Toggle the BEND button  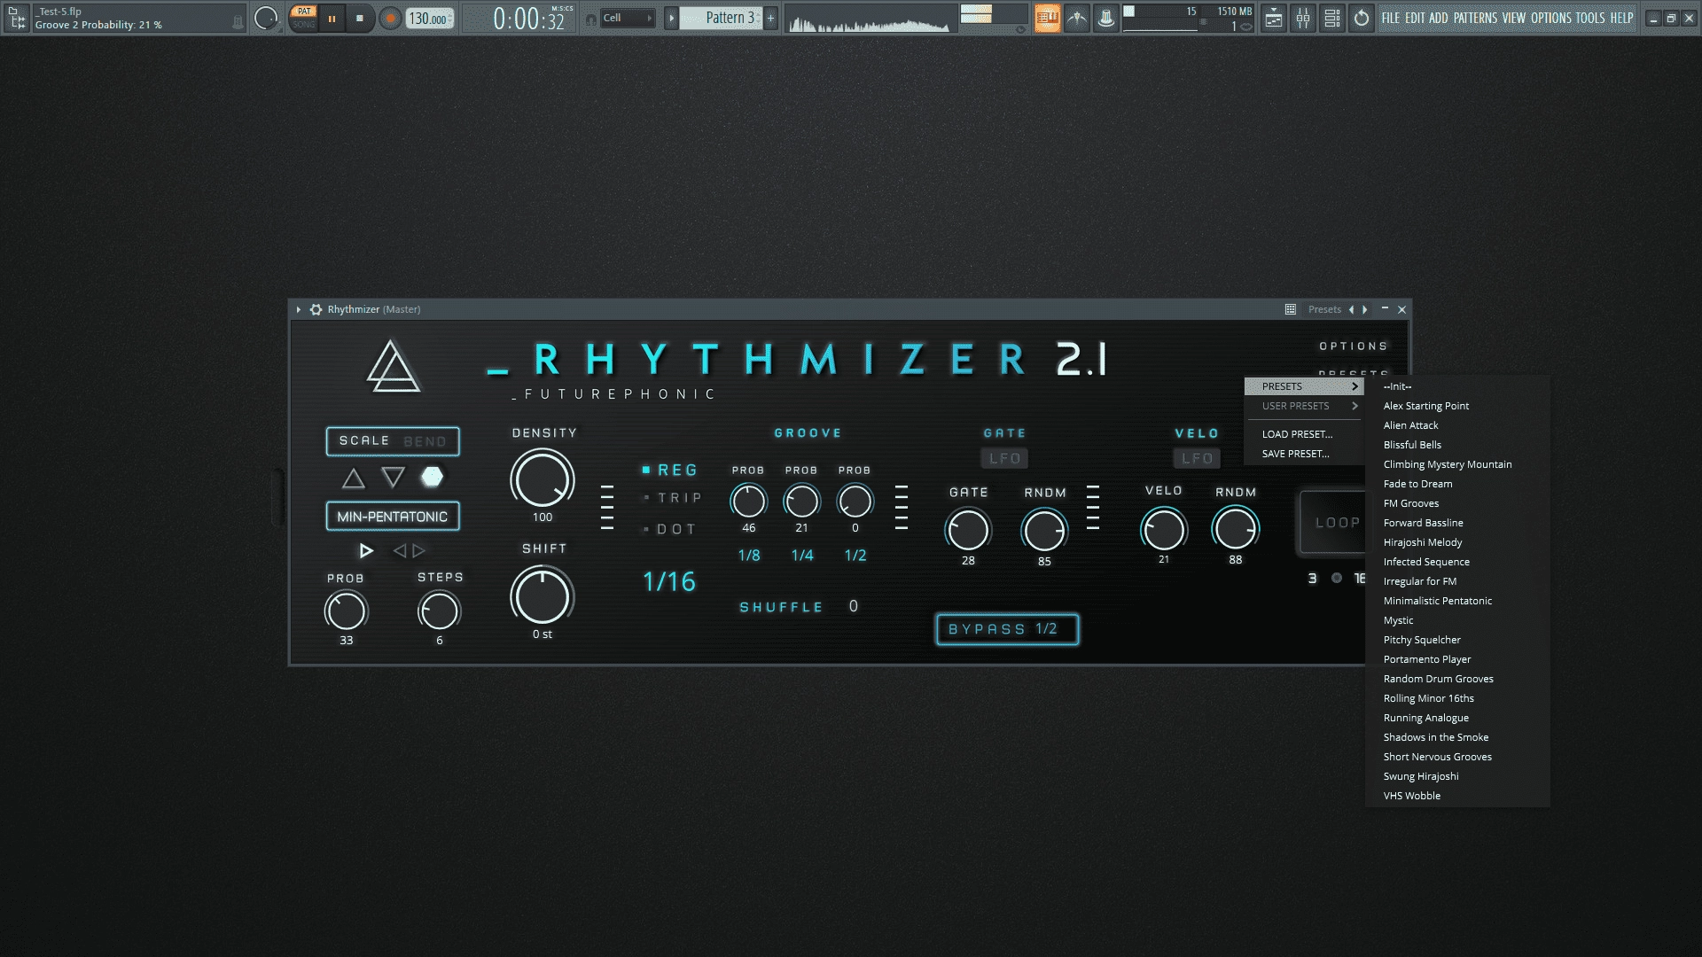[425, 441]
